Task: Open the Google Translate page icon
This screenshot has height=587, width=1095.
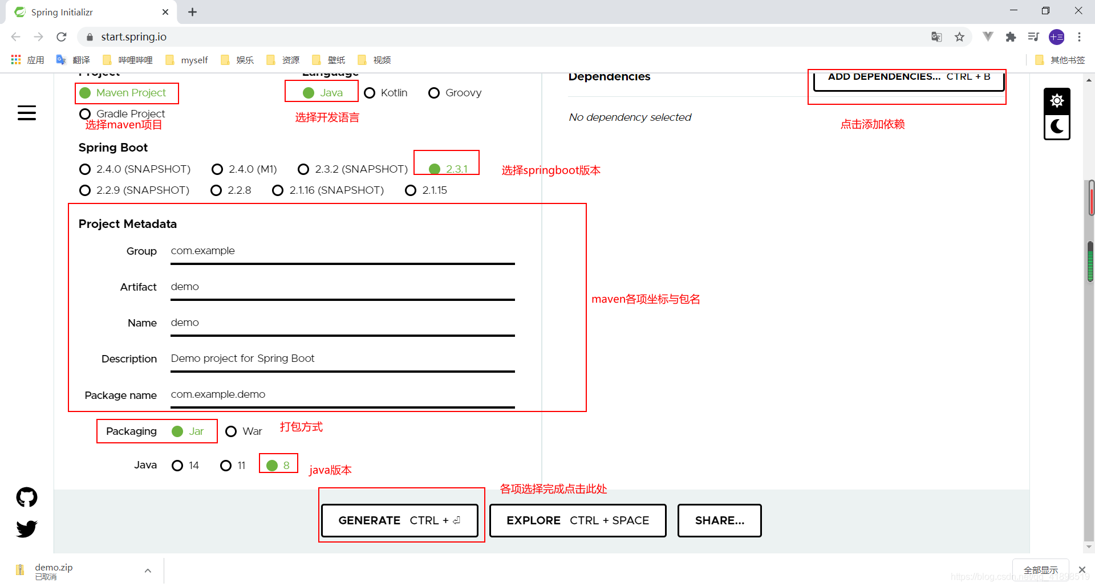Action: [936, 36]
